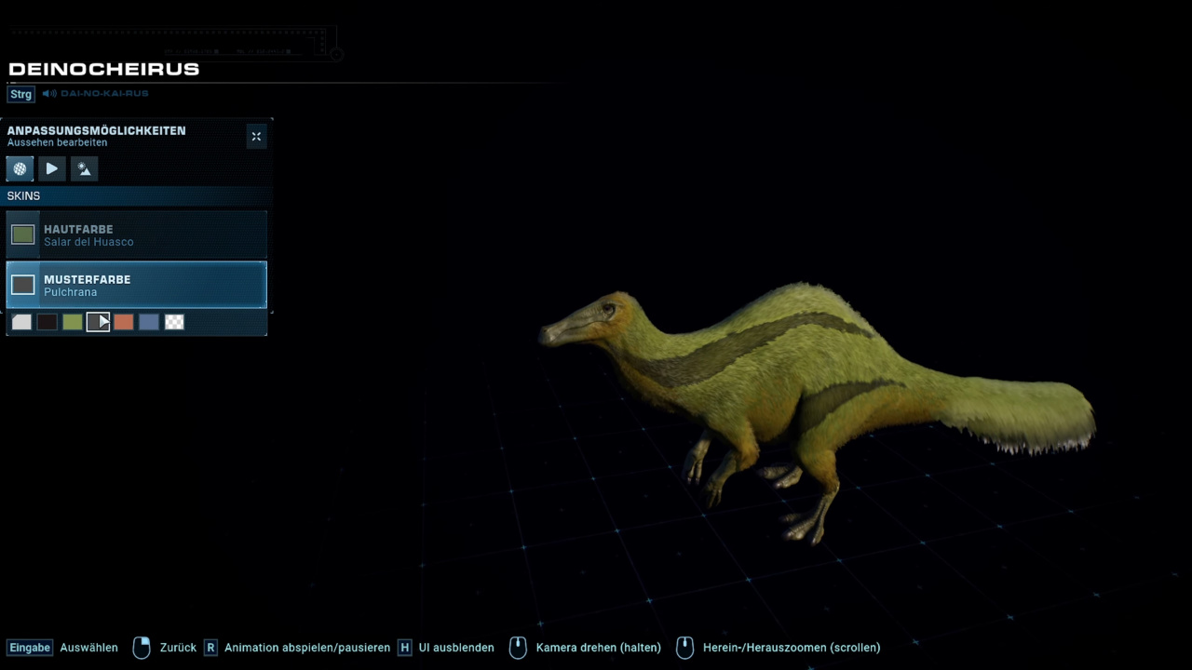
Task: Pick the orange-red pattern color swatch
Action: click(124, 322)
